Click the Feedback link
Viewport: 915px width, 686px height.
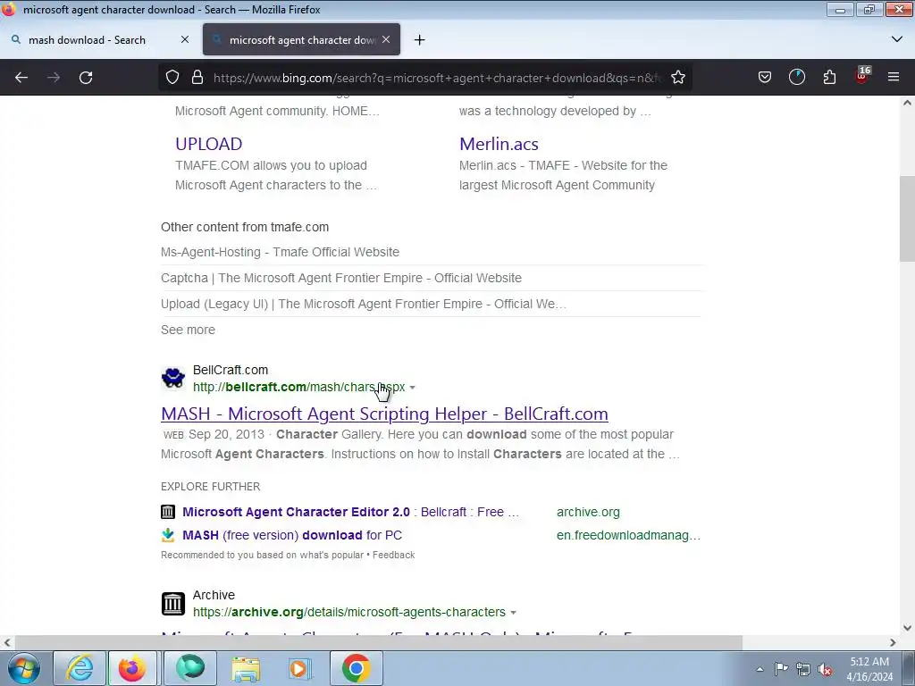[x=394, y=555]
